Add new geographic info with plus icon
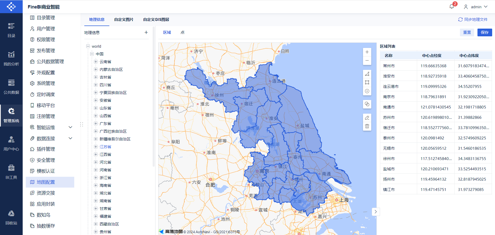 146,32
